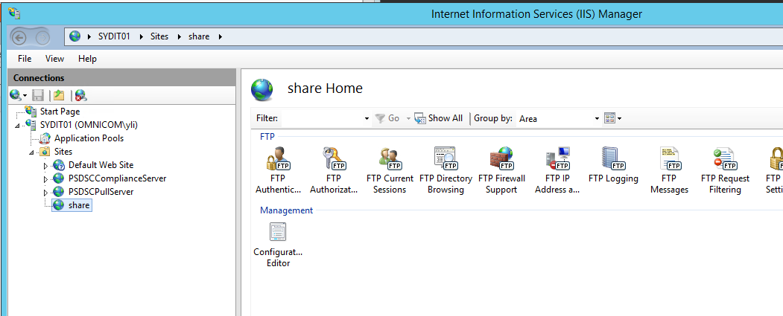Open FTP Current Sessions feature

tap(390, 170)
